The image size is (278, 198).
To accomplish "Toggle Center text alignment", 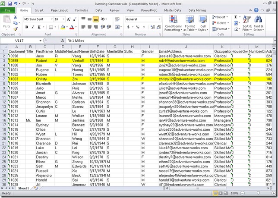I will (89, 27).
